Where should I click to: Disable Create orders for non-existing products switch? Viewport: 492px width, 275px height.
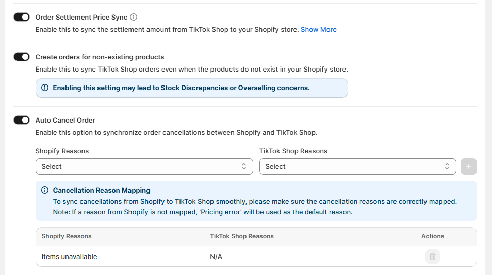22,57
